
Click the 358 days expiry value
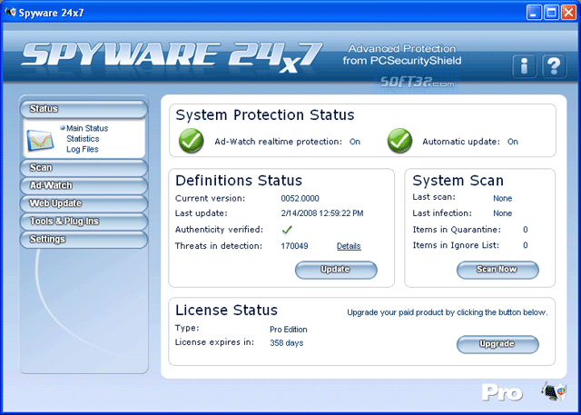287,343
